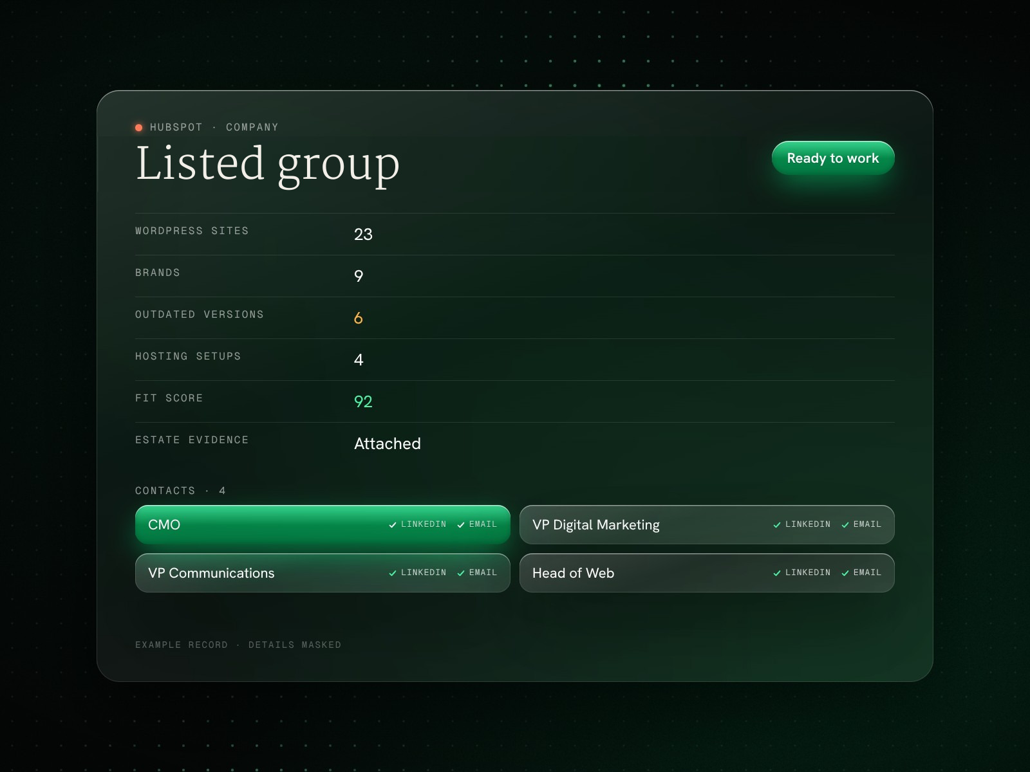
Task: Click the Fit Score value 92
Action: tap(363, 401)
